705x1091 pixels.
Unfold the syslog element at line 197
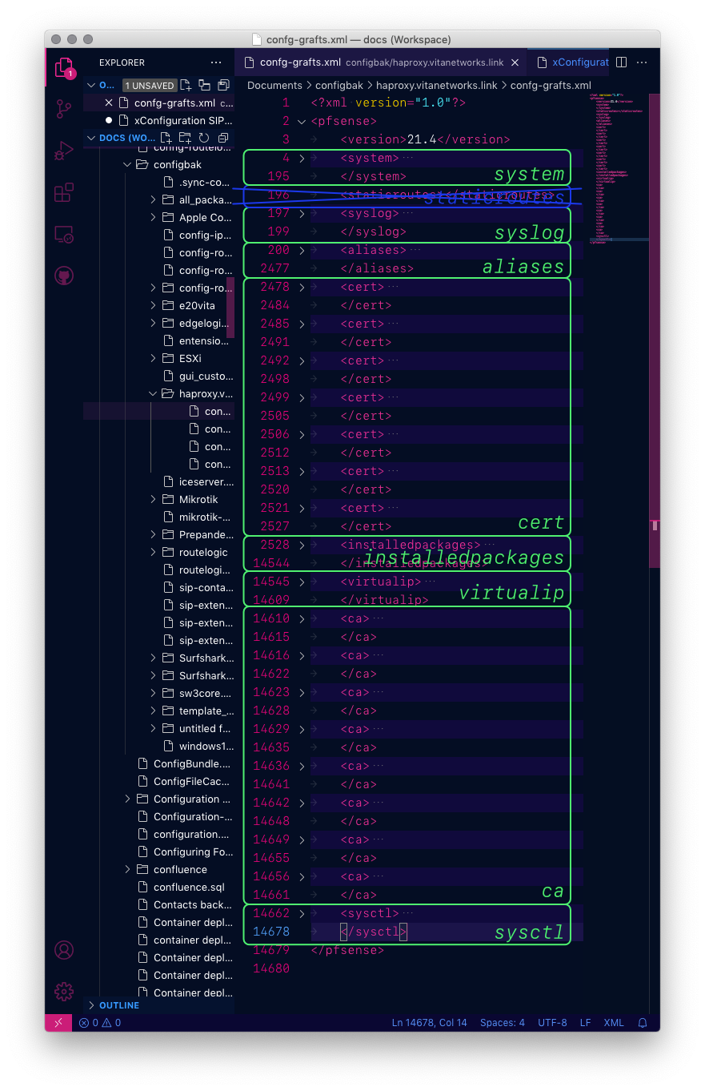pos(302,214)
